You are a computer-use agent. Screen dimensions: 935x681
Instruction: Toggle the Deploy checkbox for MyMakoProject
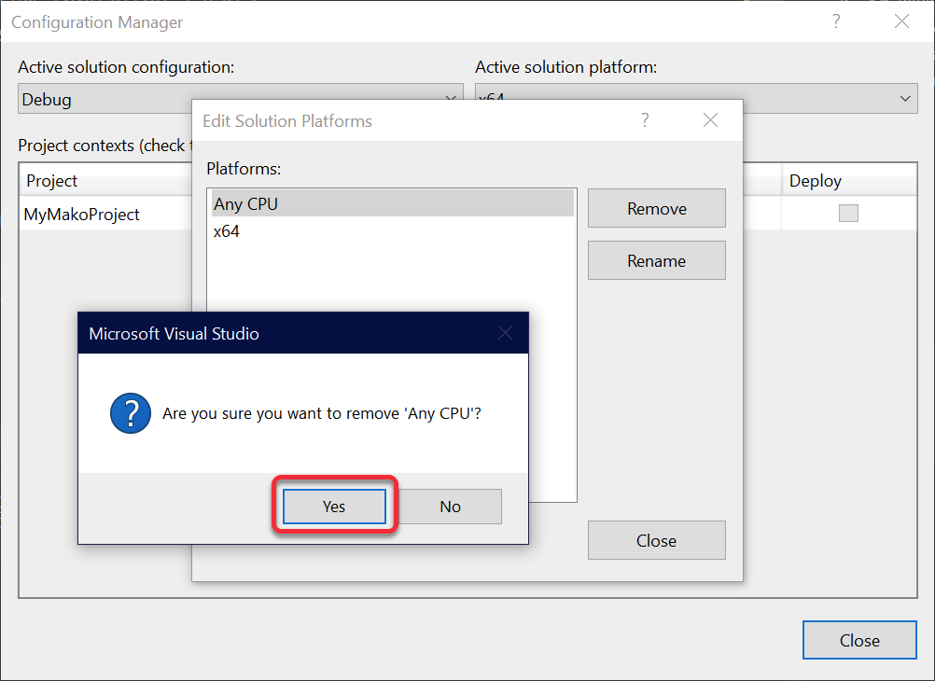[847, 214]
